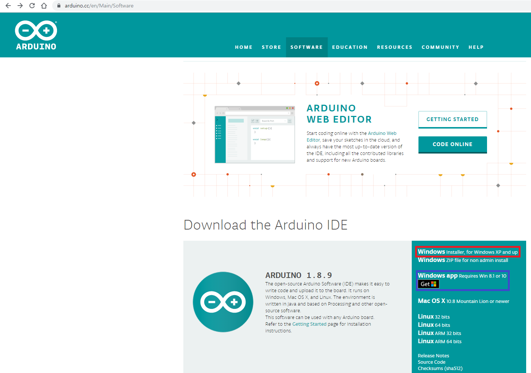Follow the Getting Started link in the description

(x=309, y=324)
